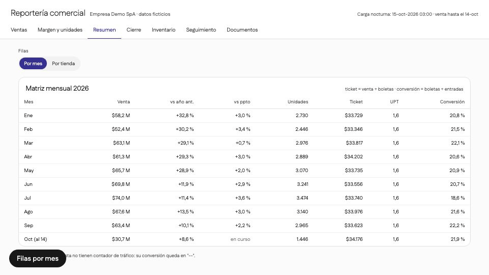Click the UPT column header
Viewport: 489px width, 275px height.
pos(394,102)
